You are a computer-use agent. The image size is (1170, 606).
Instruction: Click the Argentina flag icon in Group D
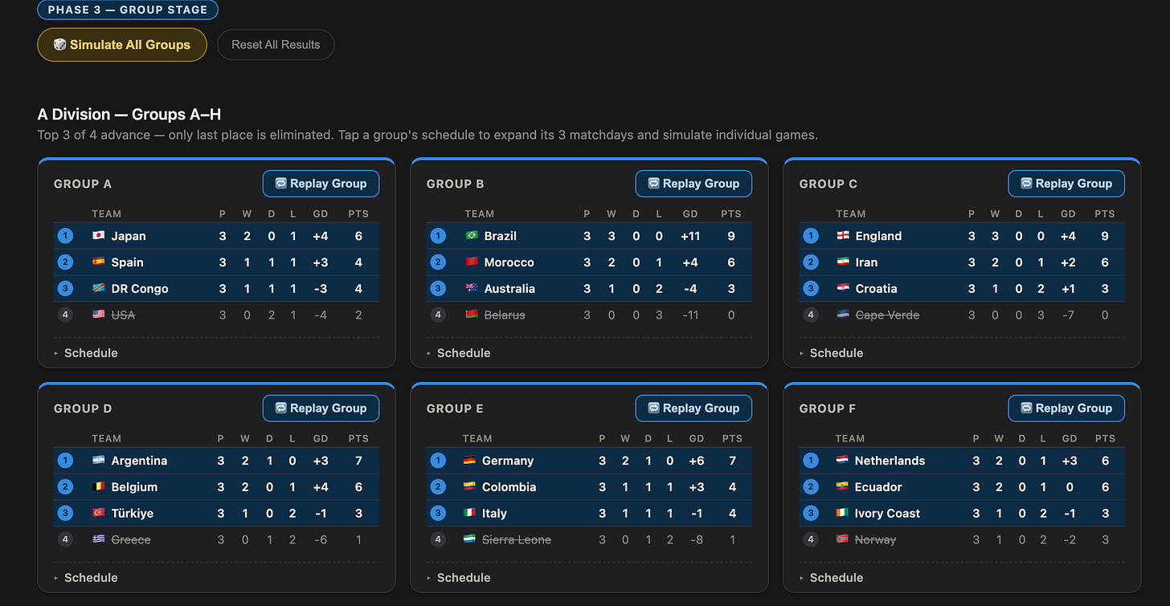pos(99,461)
